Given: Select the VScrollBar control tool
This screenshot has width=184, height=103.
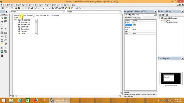Looking at the screenshot, I should 6,37.
